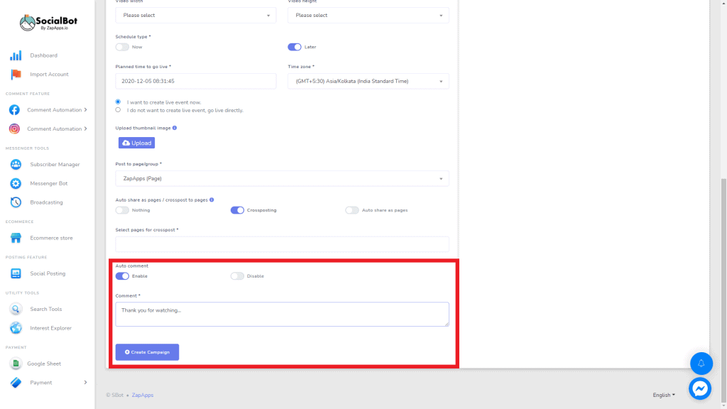Click Broadcasting clock icon
Image resolution: width=727 pixels, height=409 pixels.
pos(16,202)
